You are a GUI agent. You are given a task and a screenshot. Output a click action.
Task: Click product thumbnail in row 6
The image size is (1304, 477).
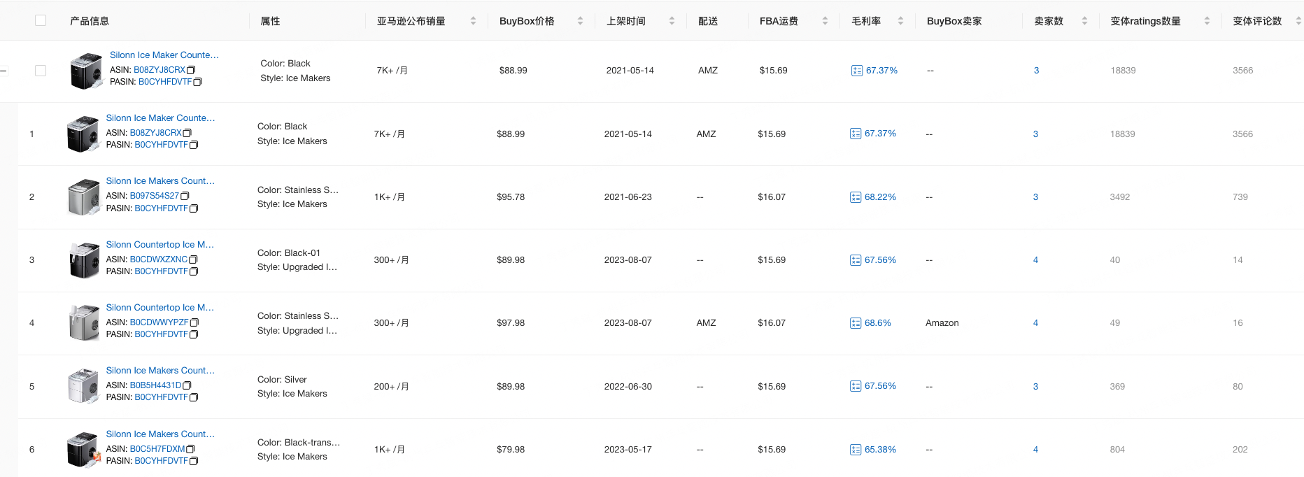[x=84, y=449]
